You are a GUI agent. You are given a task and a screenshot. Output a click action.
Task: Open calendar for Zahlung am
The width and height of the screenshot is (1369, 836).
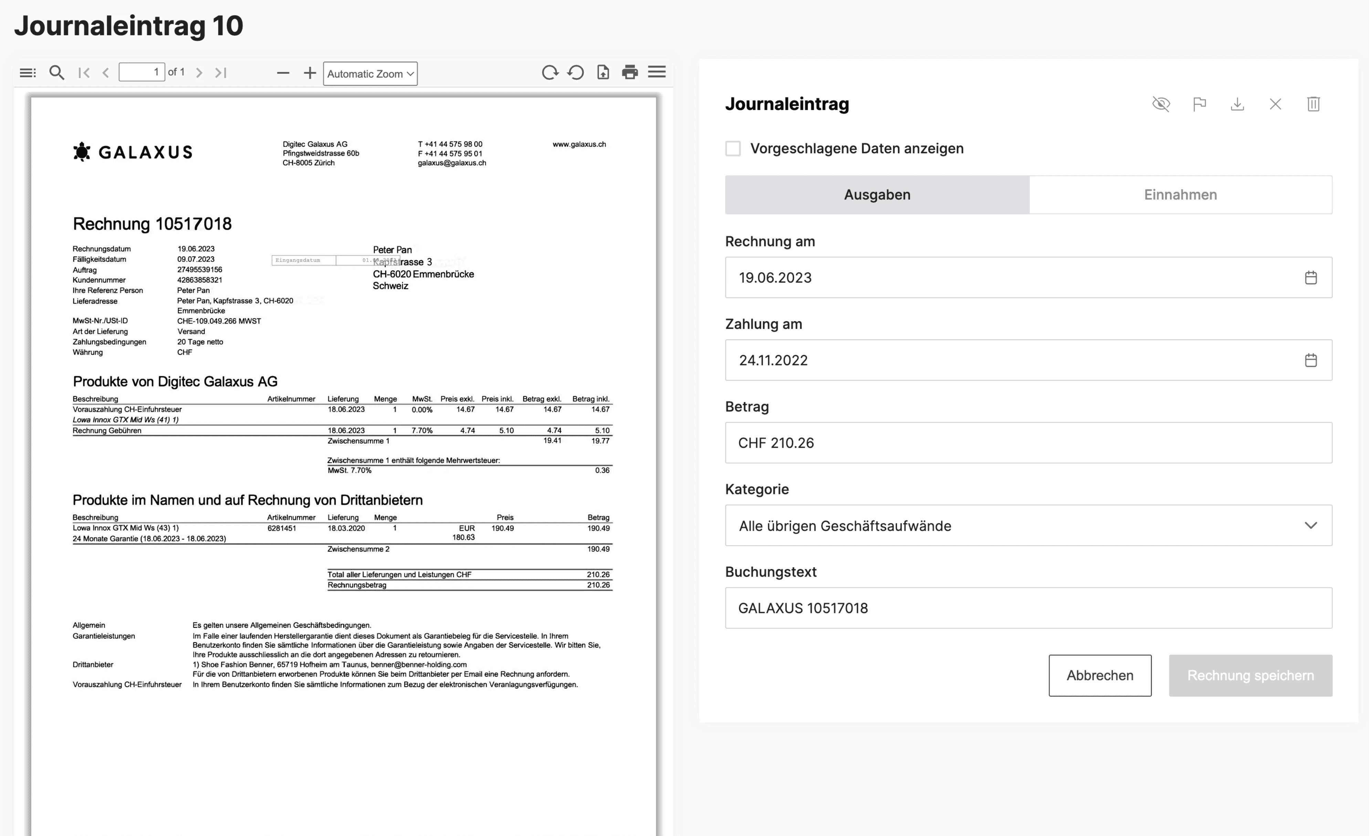[x=1311, y=360]
